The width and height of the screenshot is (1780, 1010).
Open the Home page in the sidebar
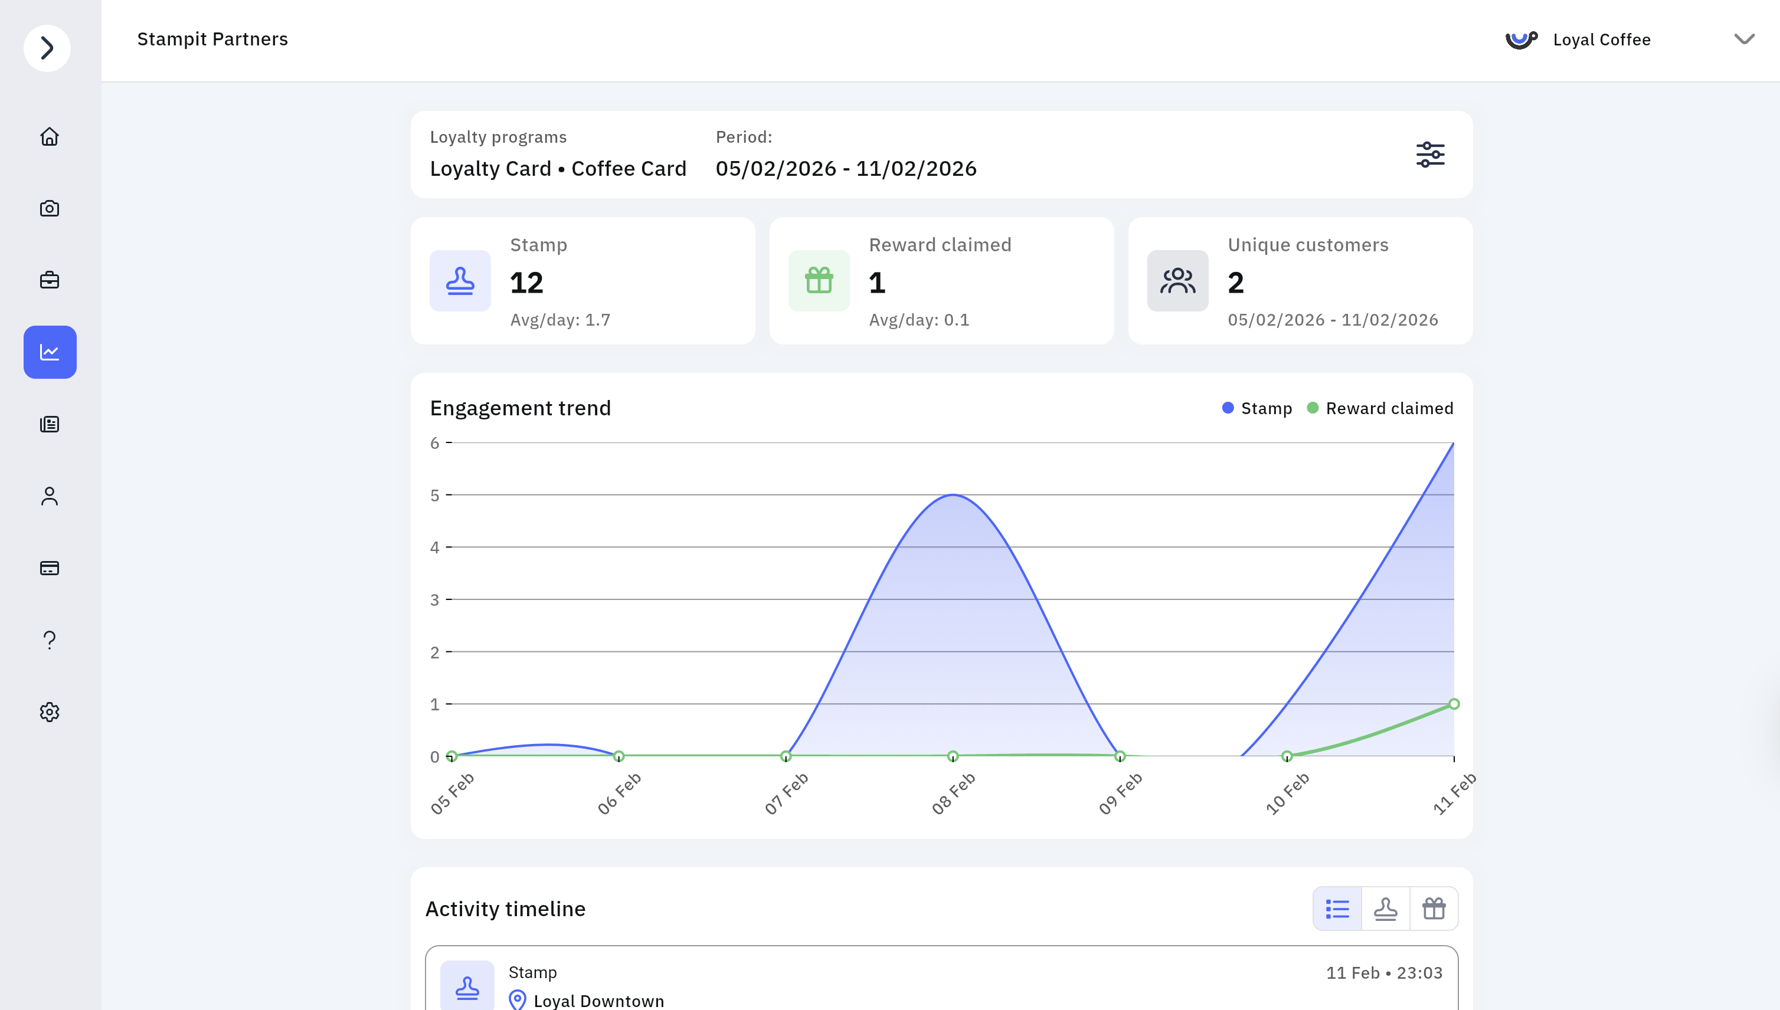pyautogui.click(x=49, y=137)
